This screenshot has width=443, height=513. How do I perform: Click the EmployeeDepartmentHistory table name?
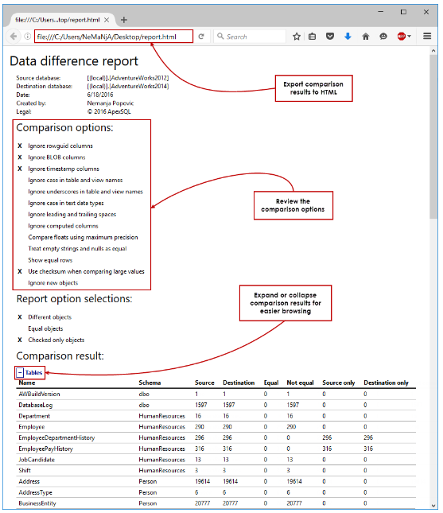point(56,437)
